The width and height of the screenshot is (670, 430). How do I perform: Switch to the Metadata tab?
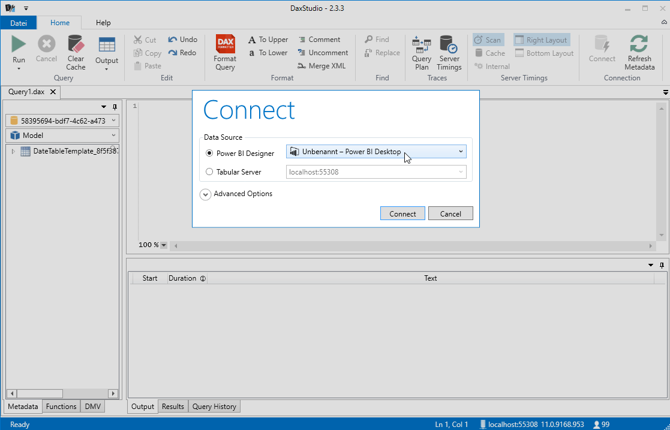click(23, 407)
